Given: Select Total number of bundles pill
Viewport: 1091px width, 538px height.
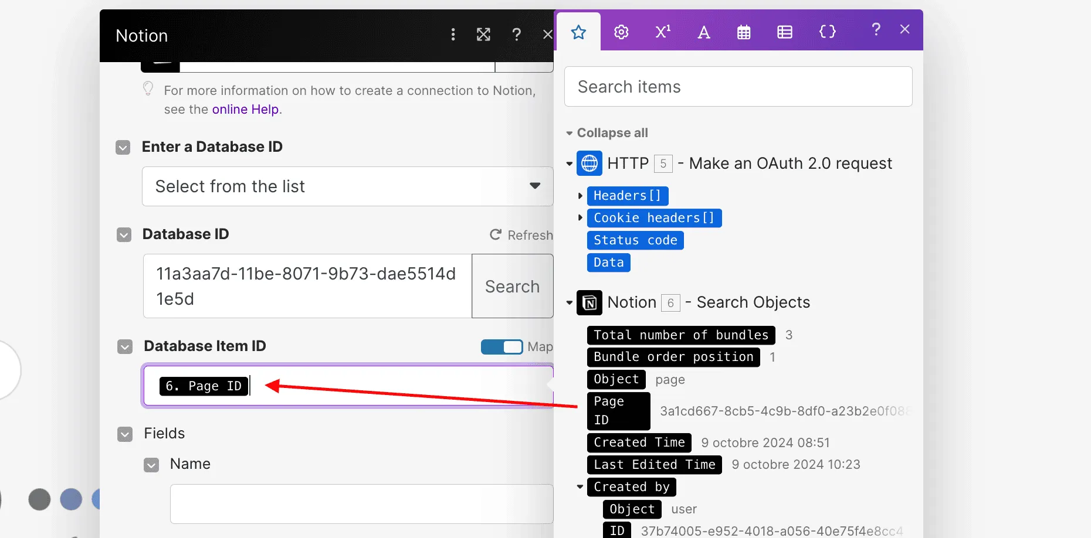Looking at the screenshot, I should [x=681, y=335].
